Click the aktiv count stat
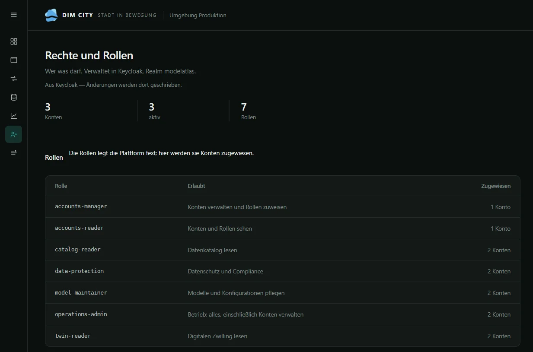Image resolution: width=533 pixels, height=352 pixels. coord(155,111)
